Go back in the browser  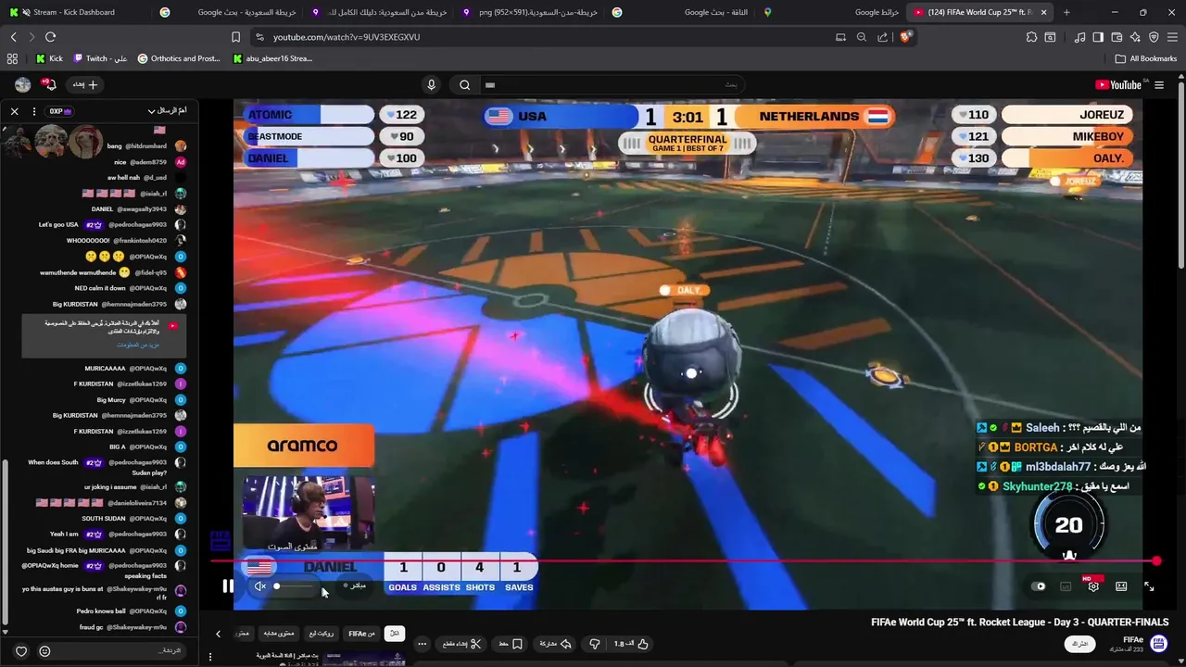[x=13, y=37]
